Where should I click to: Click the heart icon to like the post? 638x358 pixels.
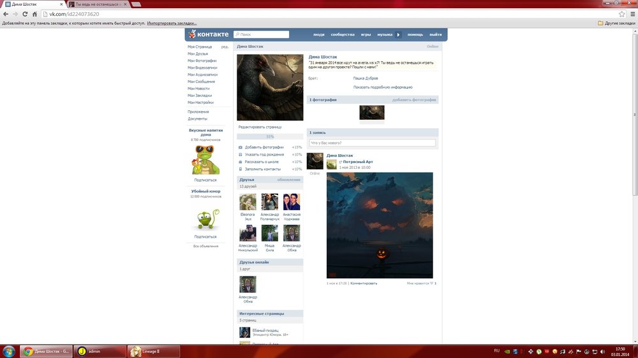(x=431, y=283)
